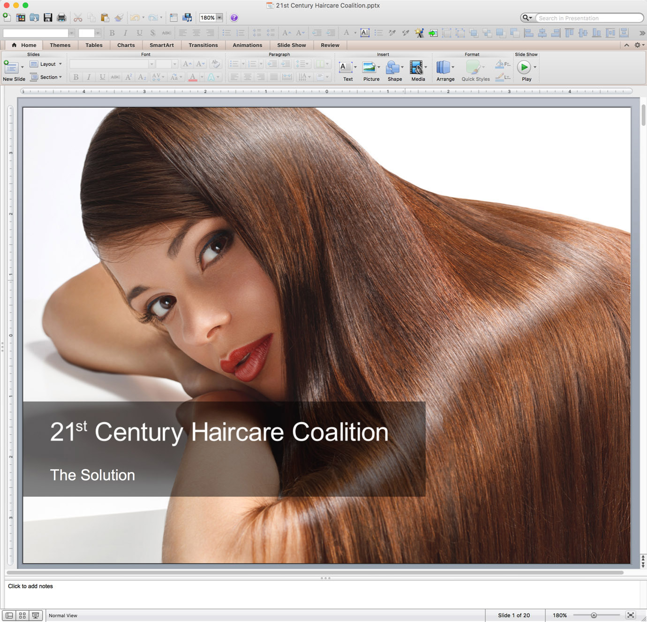This screenshot has height=622, width=647.
Task: Expand the Layout dropdown
Action: [x=46, y=64]
